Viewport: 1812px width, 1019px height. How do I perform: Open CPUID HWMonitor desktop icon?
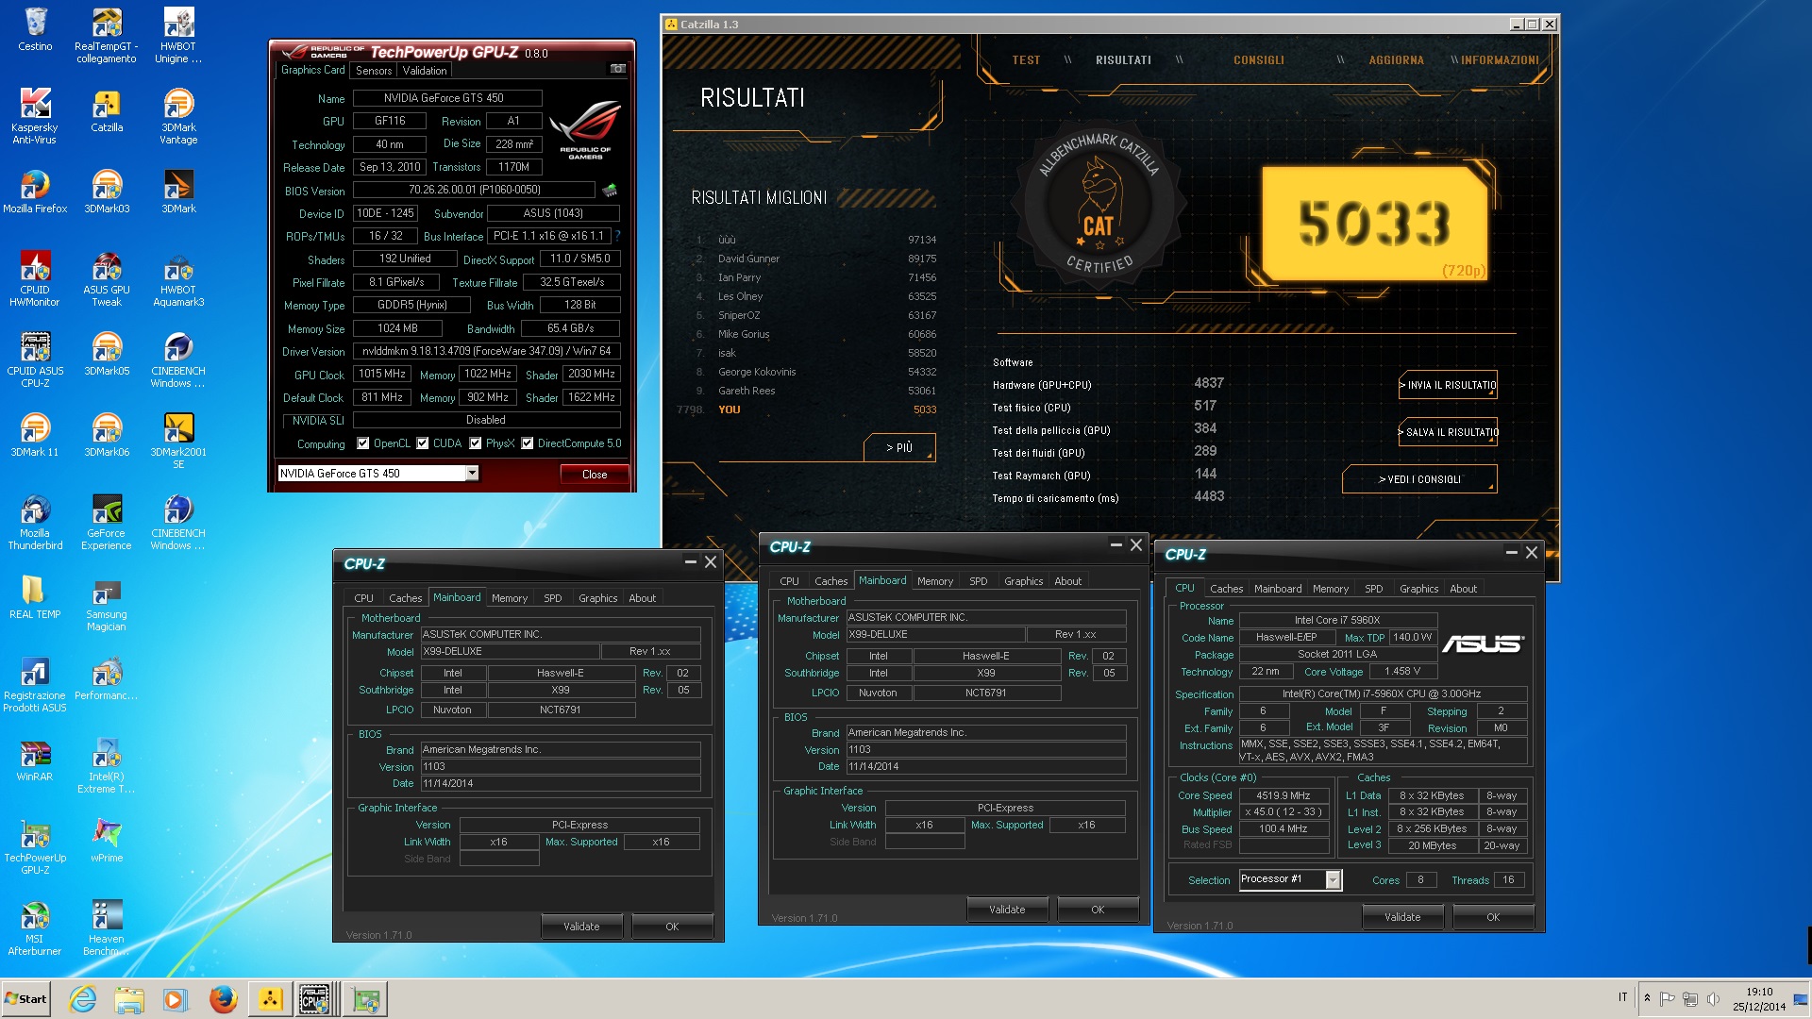35,278
